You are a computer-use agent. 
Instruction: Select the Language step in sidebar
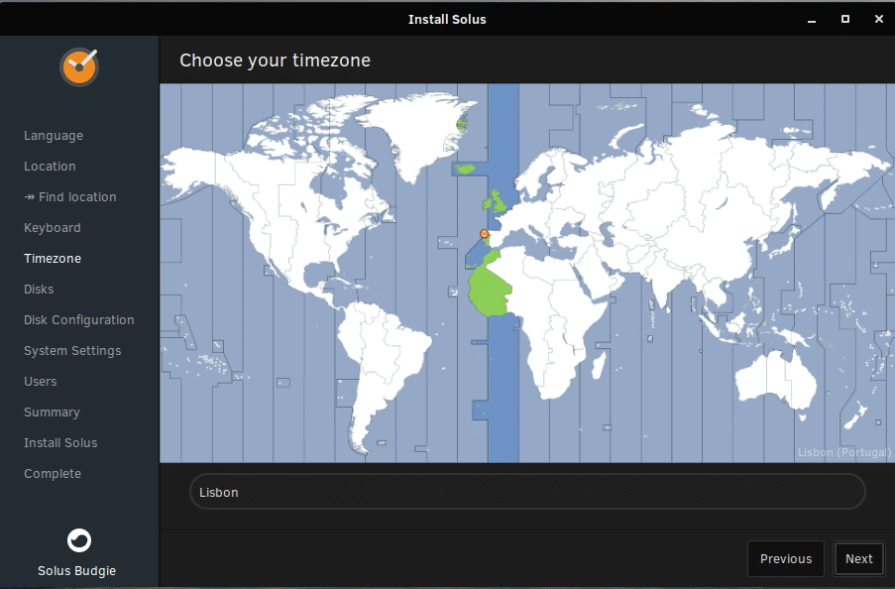click(54, 136)
